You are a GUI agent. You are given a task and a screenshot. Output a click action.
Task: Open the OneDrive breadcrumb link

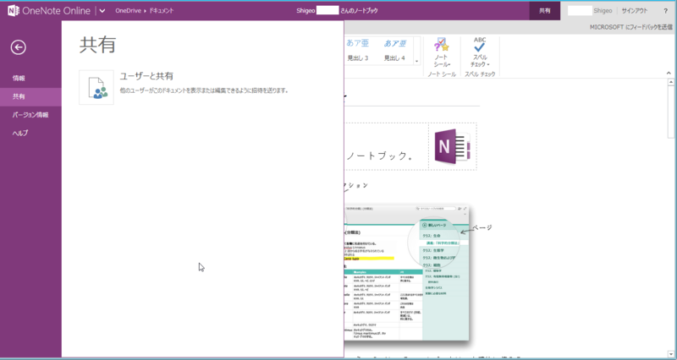pyautogui.click(x=128, y=11)
